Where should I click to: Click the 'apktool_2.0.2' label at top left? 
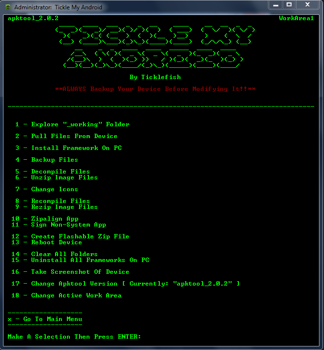[33, 18]
